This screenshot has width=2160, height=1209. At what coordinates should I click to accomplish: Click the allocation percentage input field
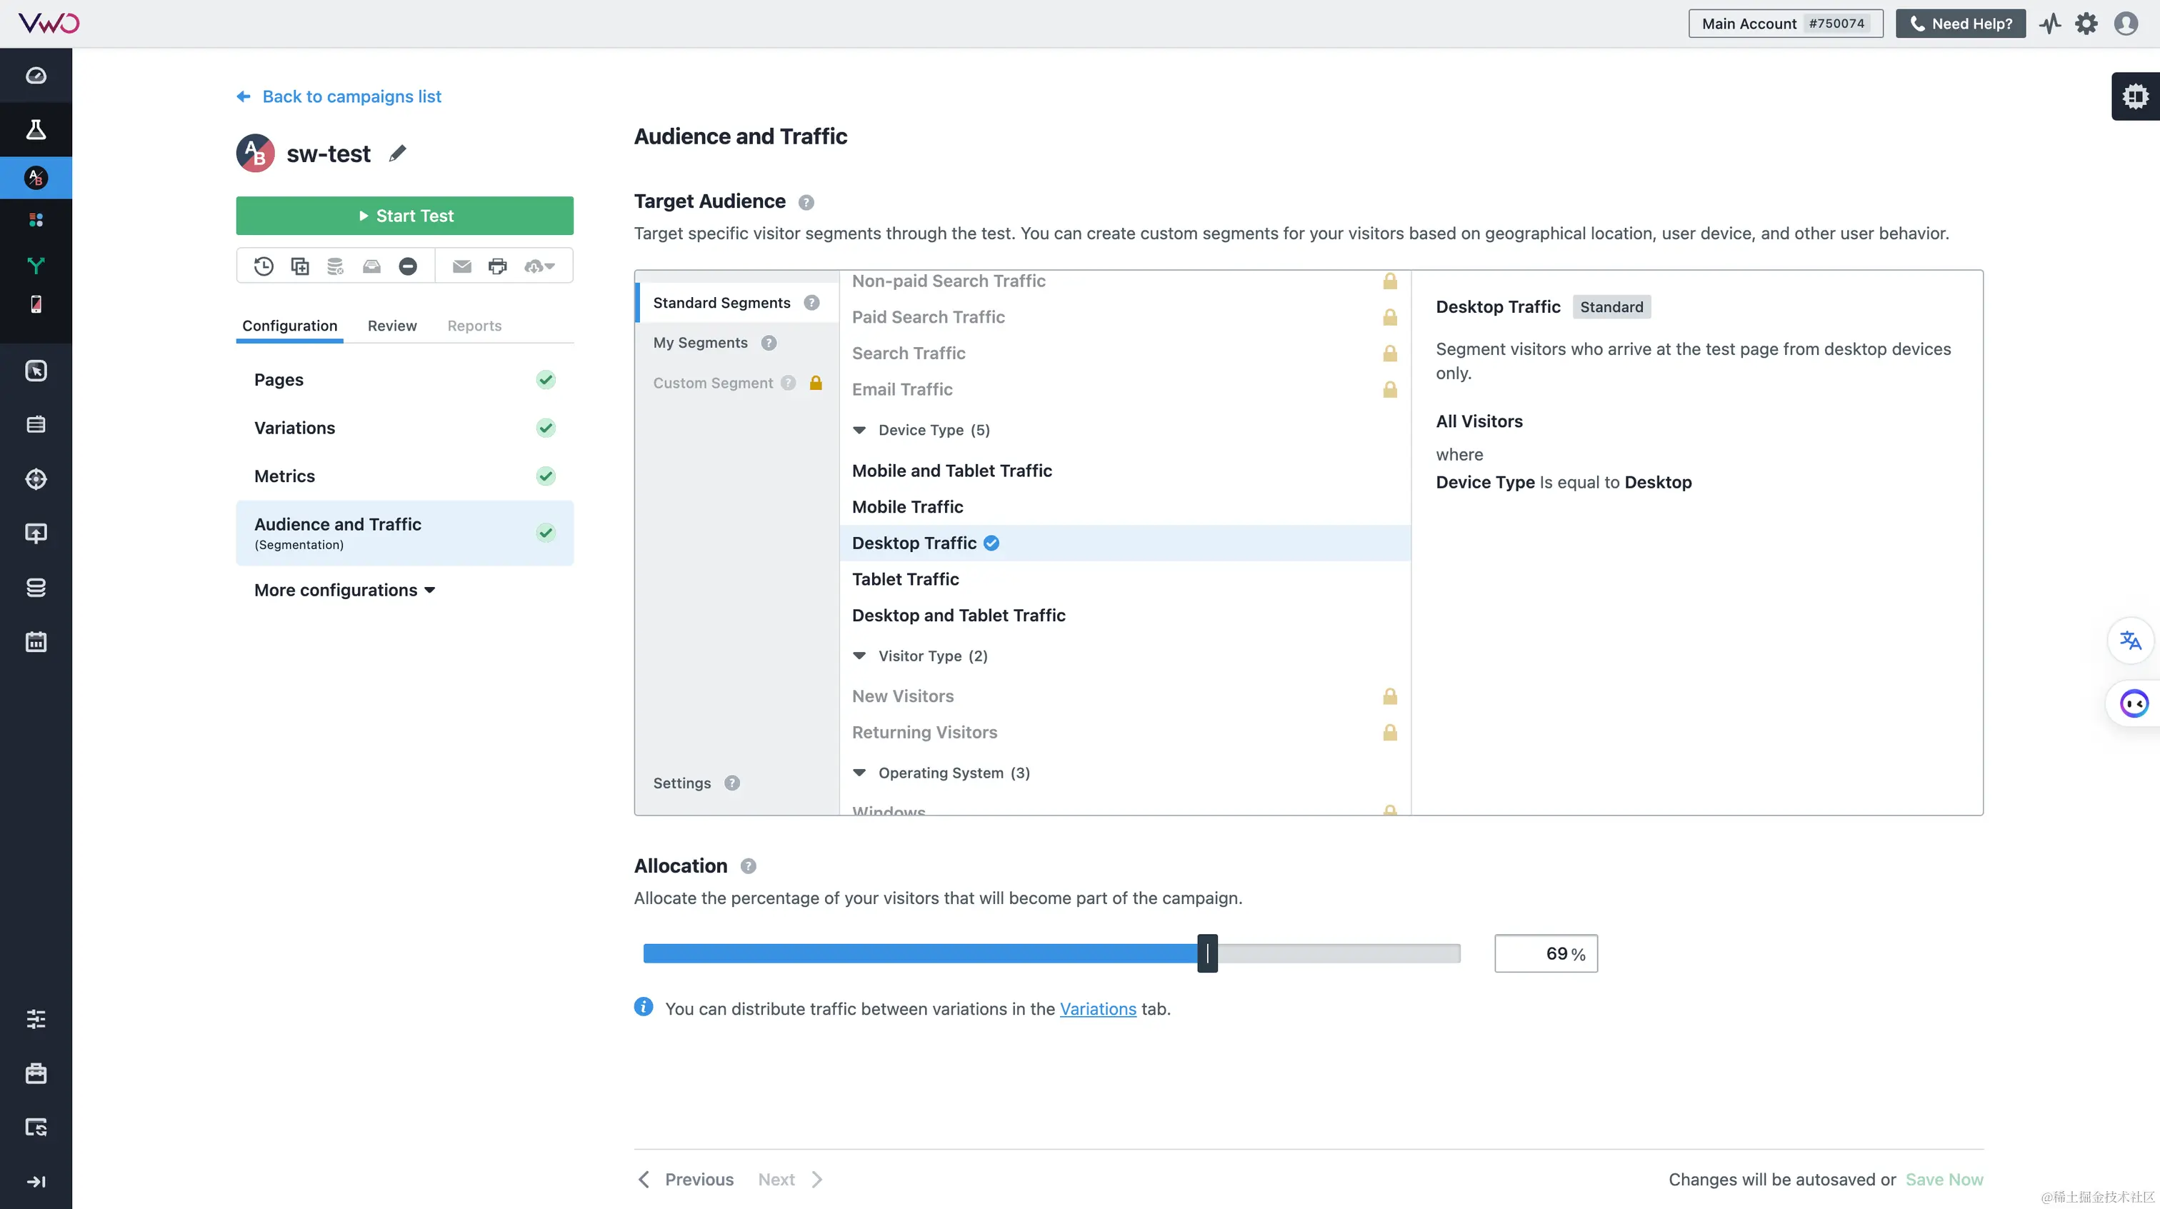click(x=1546, y=953)
